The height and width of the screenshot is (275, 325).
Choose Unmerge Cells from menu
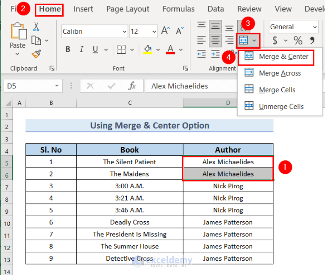[280, 107]
